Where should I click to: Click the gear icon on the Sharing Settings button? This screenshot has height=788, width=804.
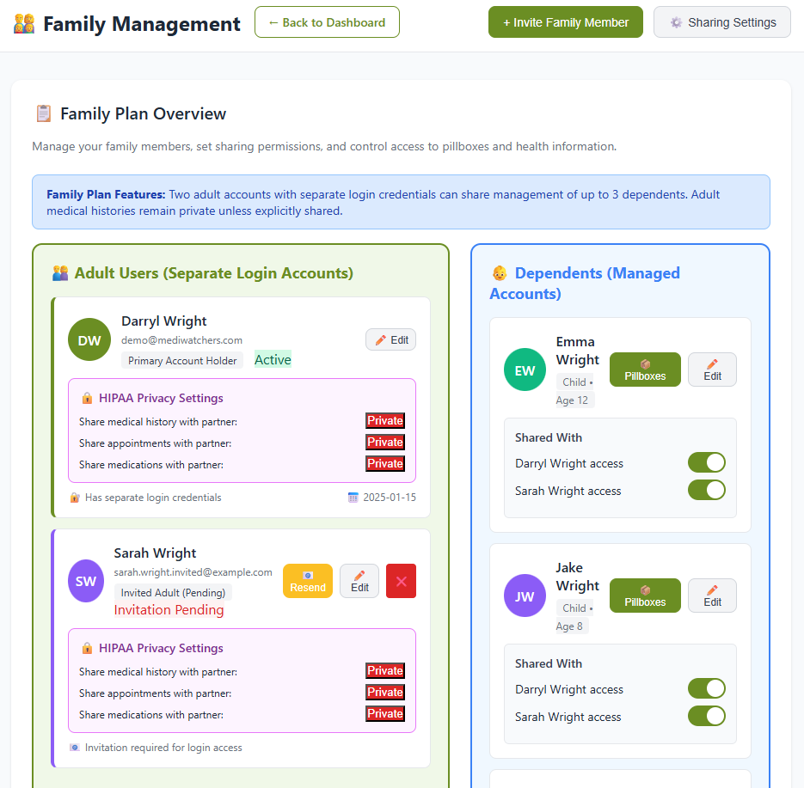point(677,22)
